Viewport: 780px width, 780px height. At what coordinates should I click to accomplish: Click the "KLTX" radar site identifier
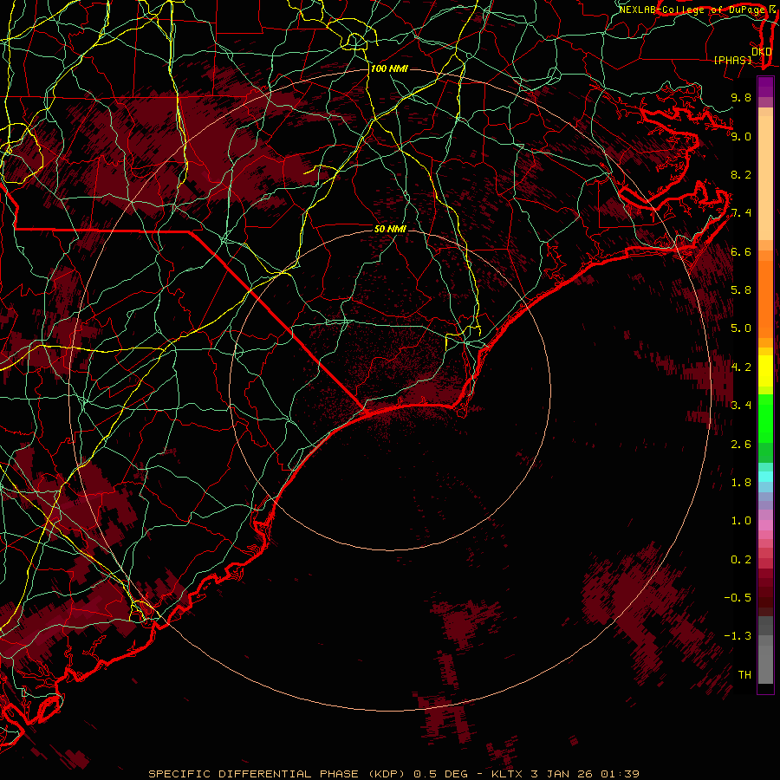coord(505,774)
